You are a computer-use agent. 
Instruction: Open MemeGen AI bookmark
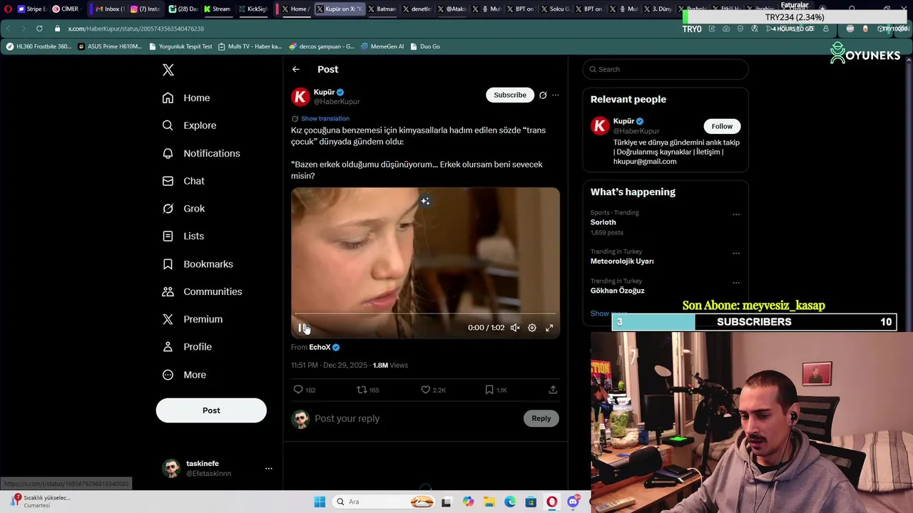(x=382, y=46)
